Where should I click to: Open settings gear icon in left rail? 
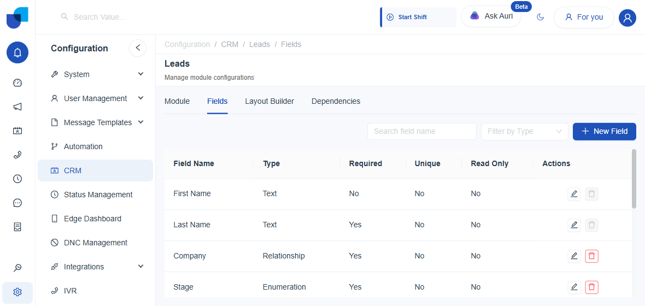[17, 292]
